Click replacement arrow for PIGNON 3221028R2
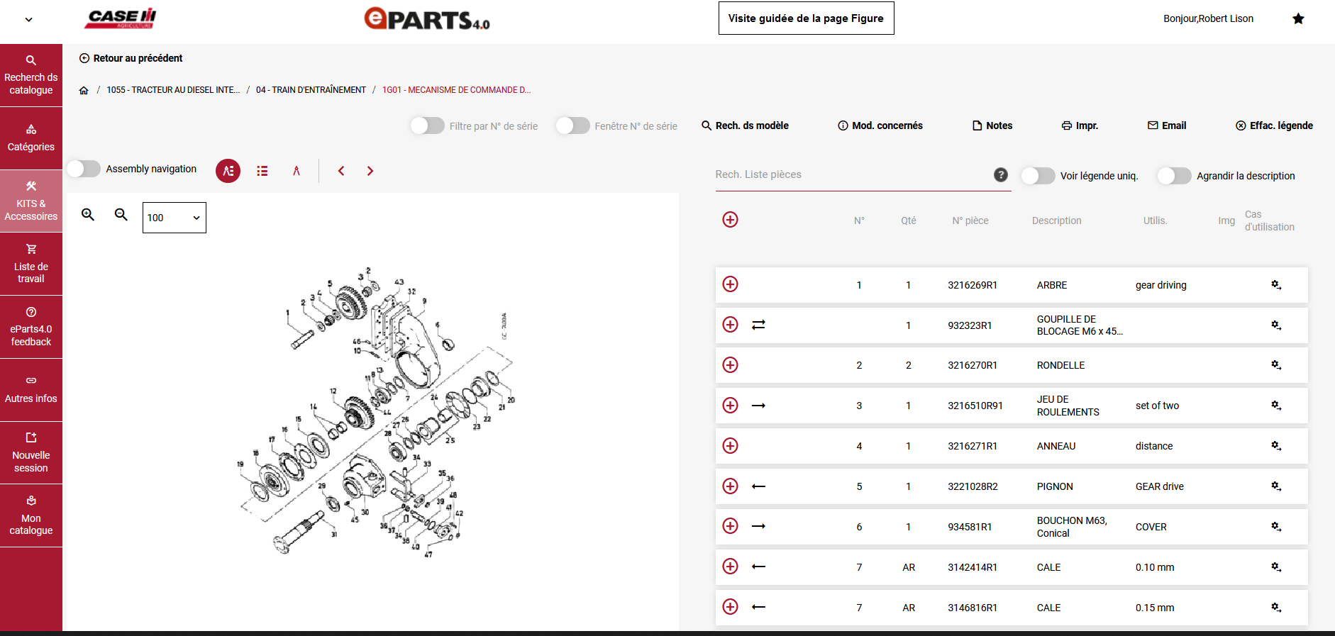The width and height of the screenshot is (1335, 636). click(x=758, y=486)
